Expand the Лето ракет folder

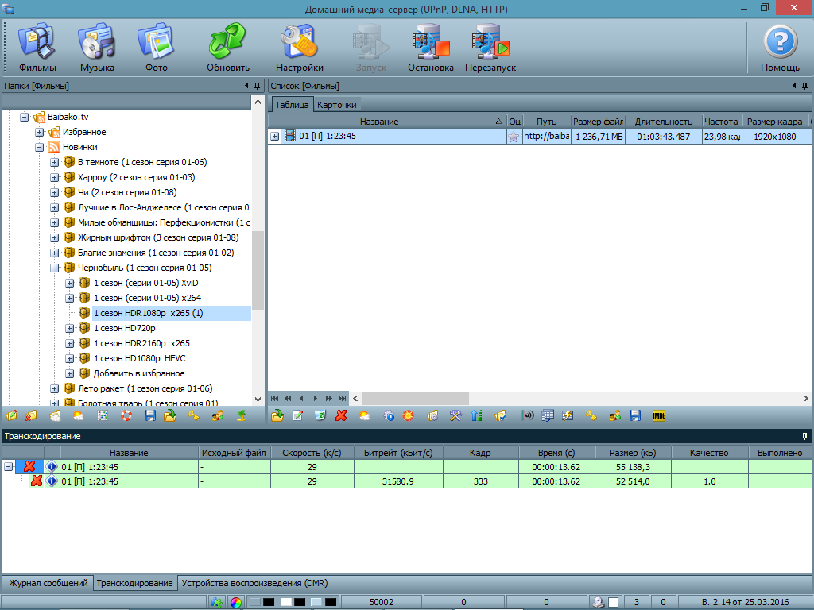pos(55,389)
